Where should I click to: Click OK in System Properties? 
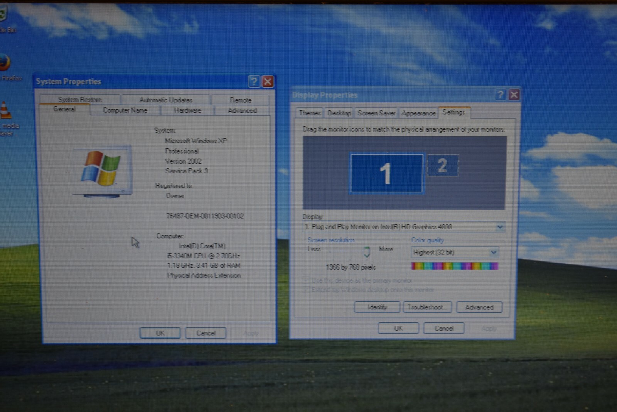pos(160,333)
